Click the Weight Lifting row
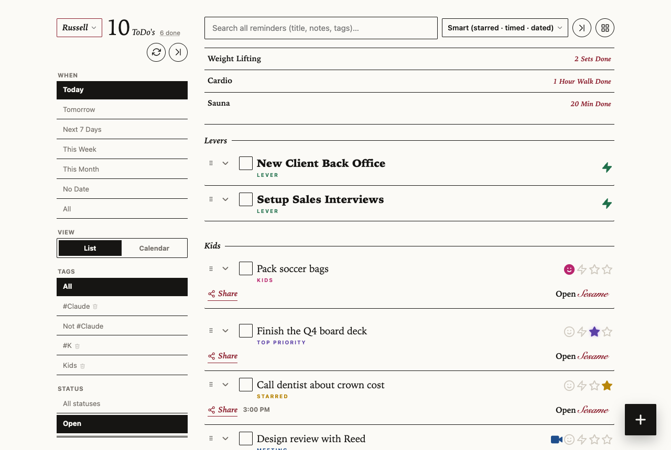Screen dimensions: 671x450 pos(409,59)
